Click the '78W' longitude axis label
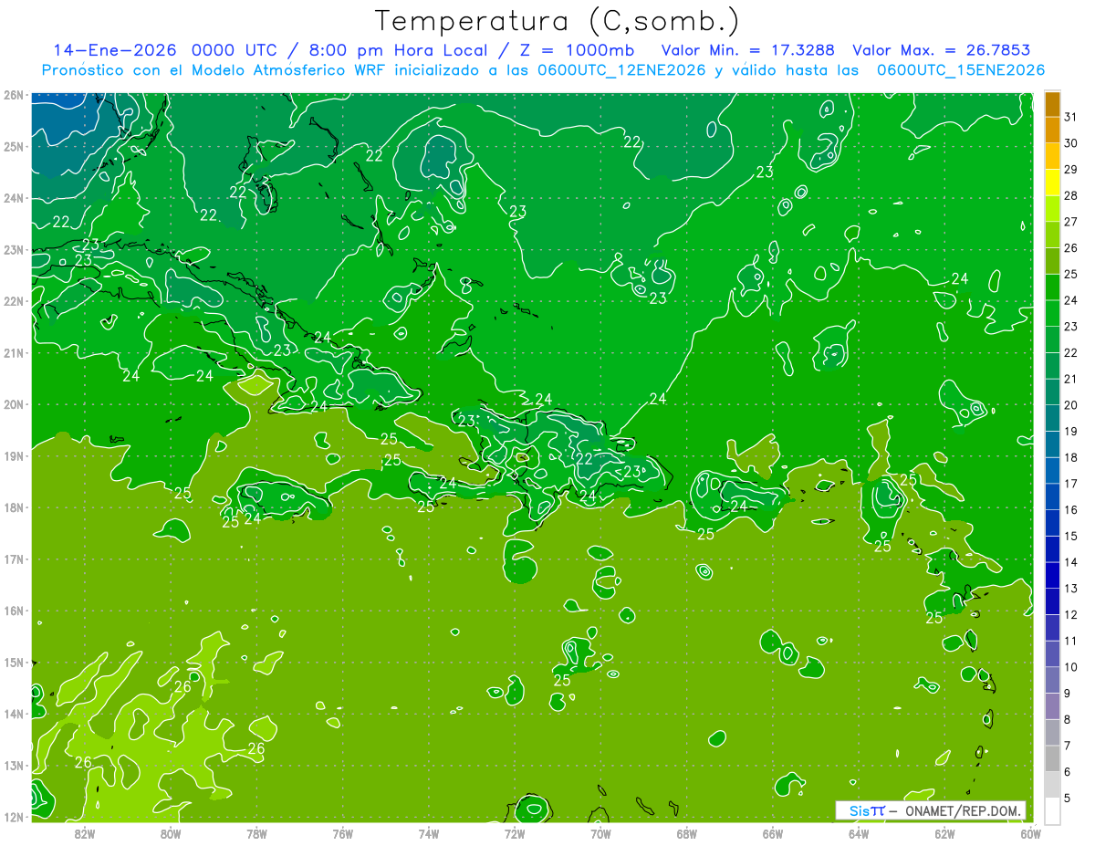This screenshot has width=1095, height=846. click(x=256, y=833)
